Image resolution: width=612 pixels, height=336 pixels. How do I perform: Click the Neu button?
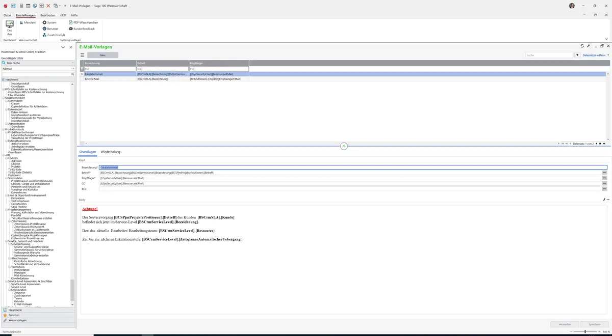click(103, 55)
